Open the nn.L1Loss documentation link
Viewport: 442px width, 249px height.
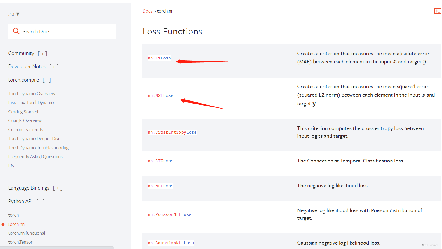159,58
